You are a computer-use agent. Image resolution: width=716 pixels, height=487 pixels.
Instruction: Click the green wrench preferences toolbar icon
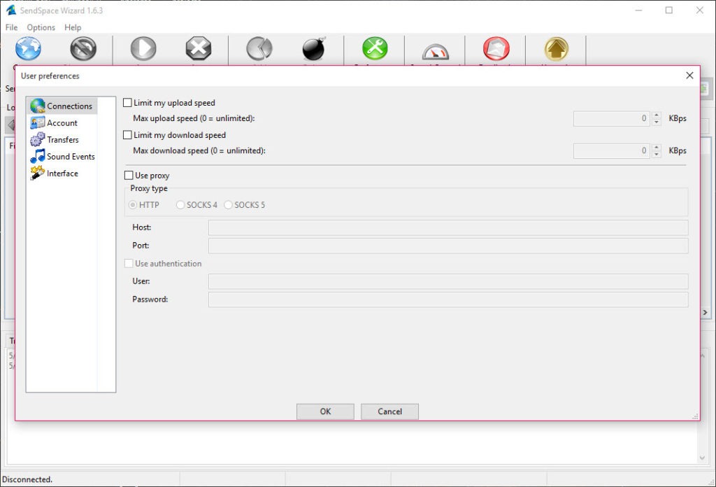[x=375, y=48]
